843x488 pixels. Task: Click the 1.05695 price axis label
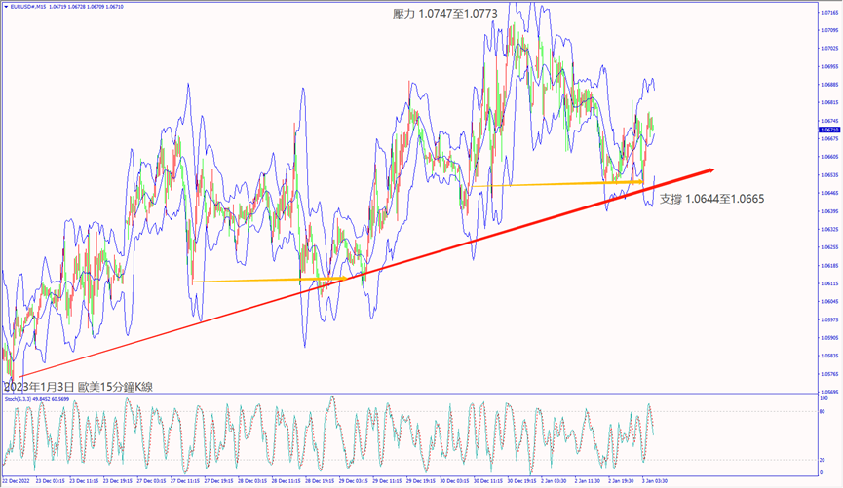pyautogui.click(x=829, y=392)
